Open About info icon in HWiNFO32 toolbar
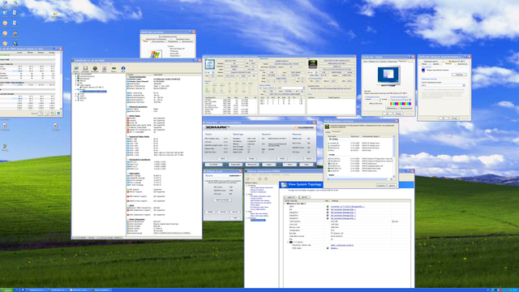The width and height of the screenshot is (519, 292). [123, 69]
